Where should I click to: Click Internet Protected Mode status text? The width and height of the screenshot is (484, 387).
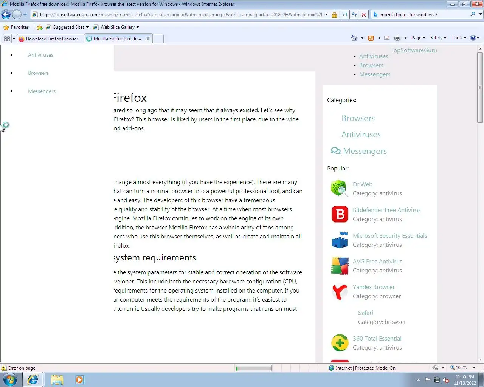coord(365,368)
